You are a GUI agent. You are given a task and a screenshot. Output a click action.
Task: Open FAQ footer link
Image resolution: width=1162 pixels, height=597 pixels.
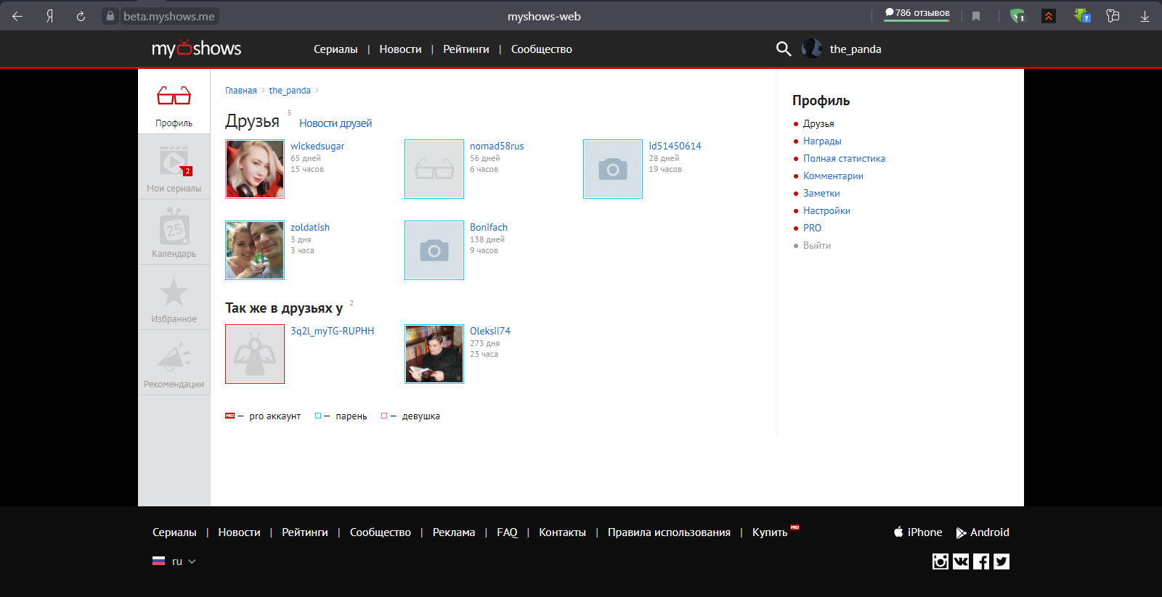click(x=507, y=532)
